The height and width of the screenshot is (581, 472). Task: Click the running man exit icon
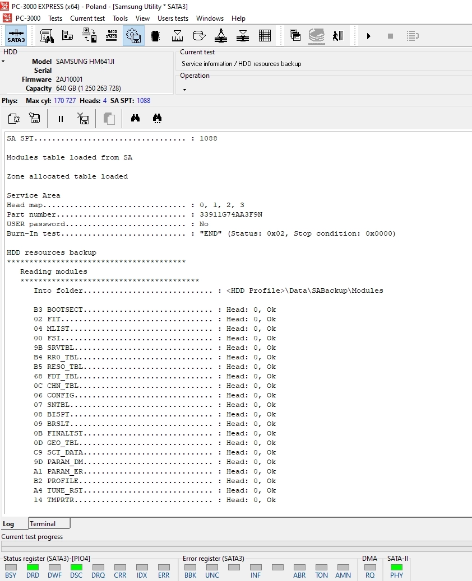(x=338, y=36)
